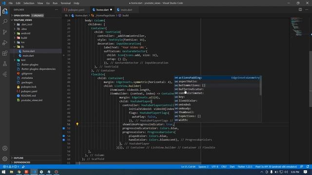Click the handleColor swatch on line 55
The width and height of the screenshot is (312, 175).
[64, 140]
